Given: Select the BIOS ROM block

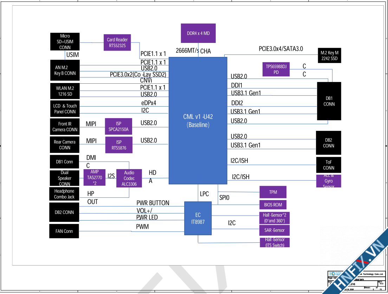Looking at the screenshot, I should click(273, 205).
